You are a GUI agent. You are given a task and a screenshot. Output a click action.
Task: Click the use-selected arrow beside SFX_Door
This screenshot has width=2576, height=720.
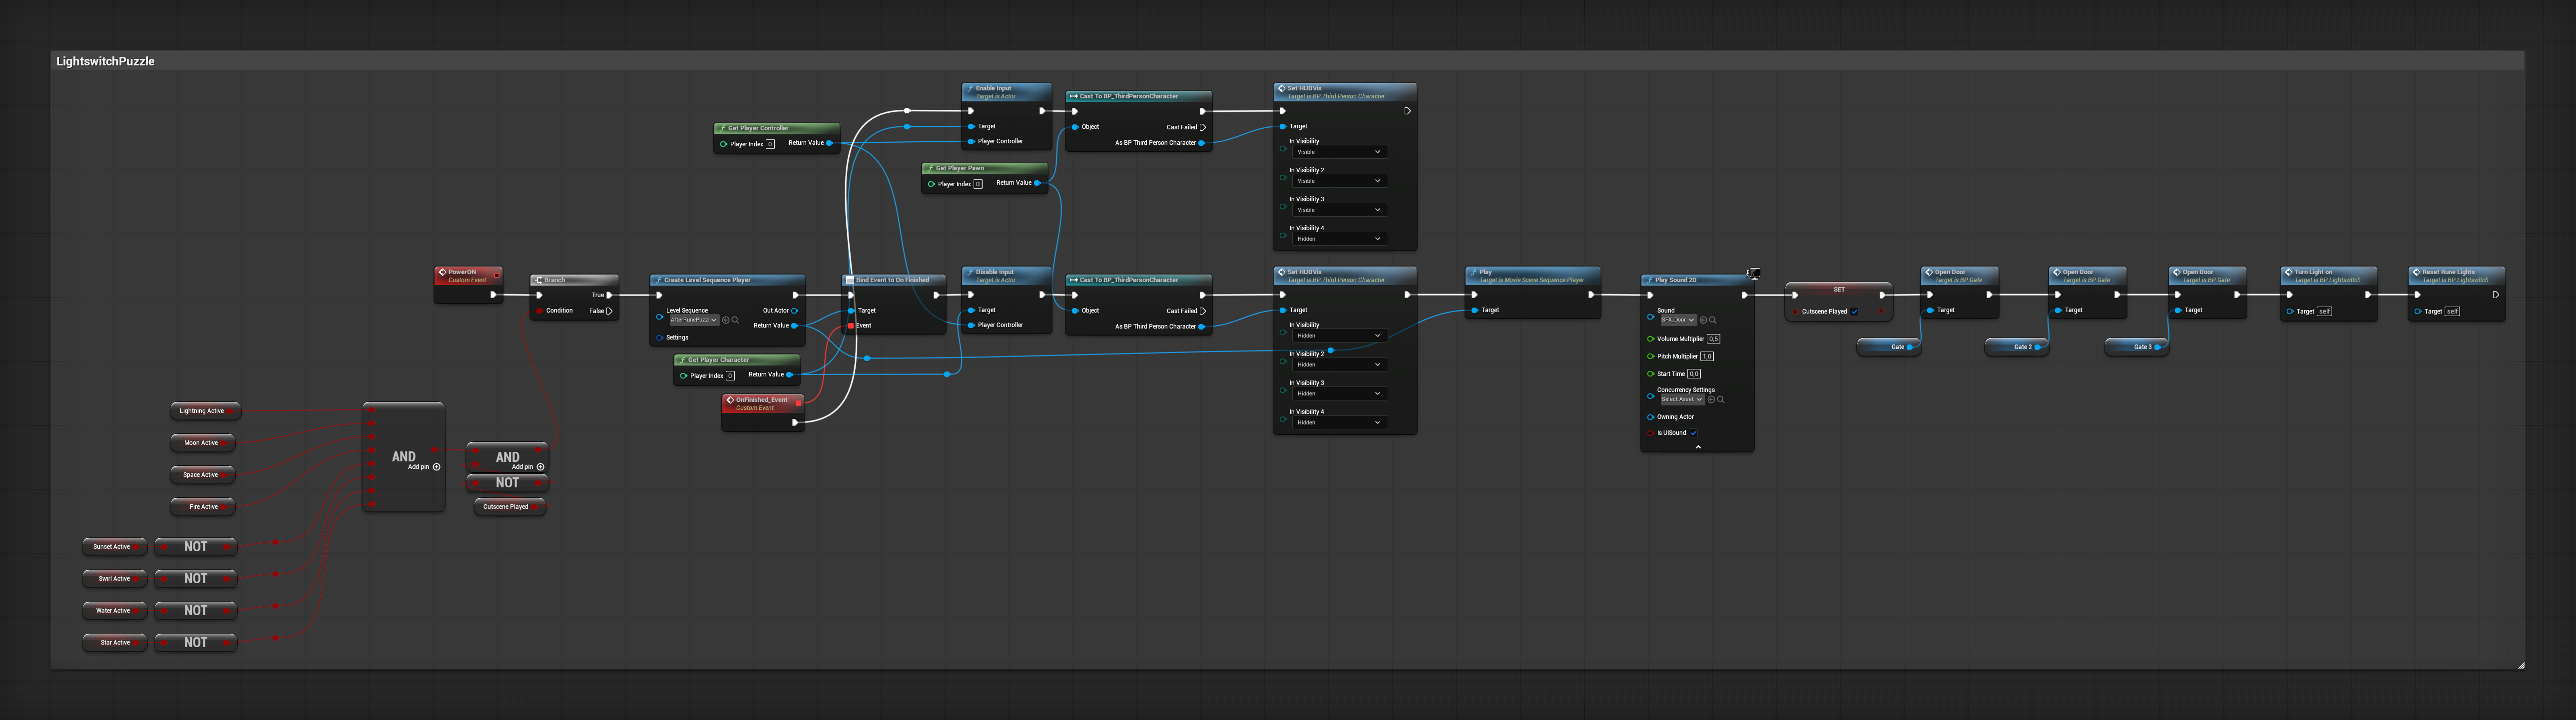point(1703,320)
